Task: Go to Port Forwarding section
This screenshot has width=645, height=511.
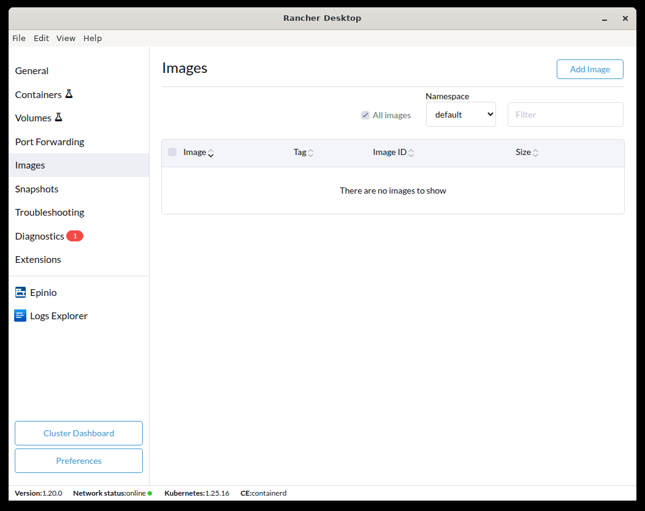Action: (x=50, y=142)
